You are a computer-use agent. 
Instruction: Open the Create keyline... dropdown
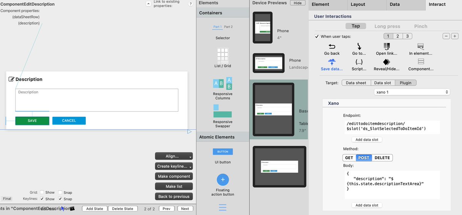coord(174,166)
